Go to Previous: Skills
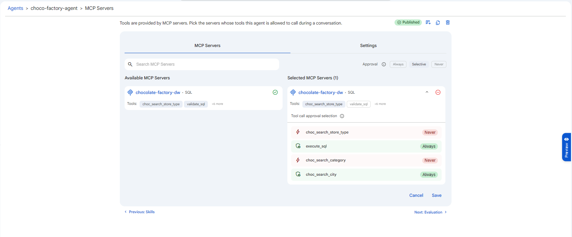Image resolution: width=572 pixels, height=237 pixels. point(140,212)
